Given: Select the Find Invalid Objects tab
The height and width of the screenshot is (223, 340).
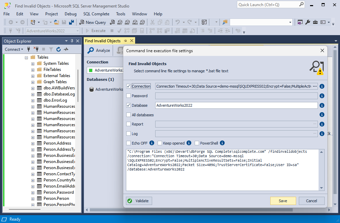Looking at the screenshot, I should [102, 41].
